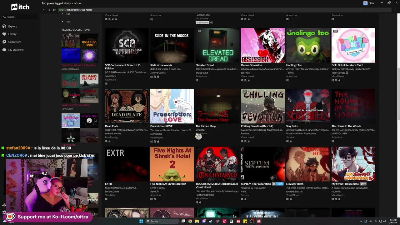Click the $4.99 price tag on My Sweet! Housemate

tap(363, 184)
